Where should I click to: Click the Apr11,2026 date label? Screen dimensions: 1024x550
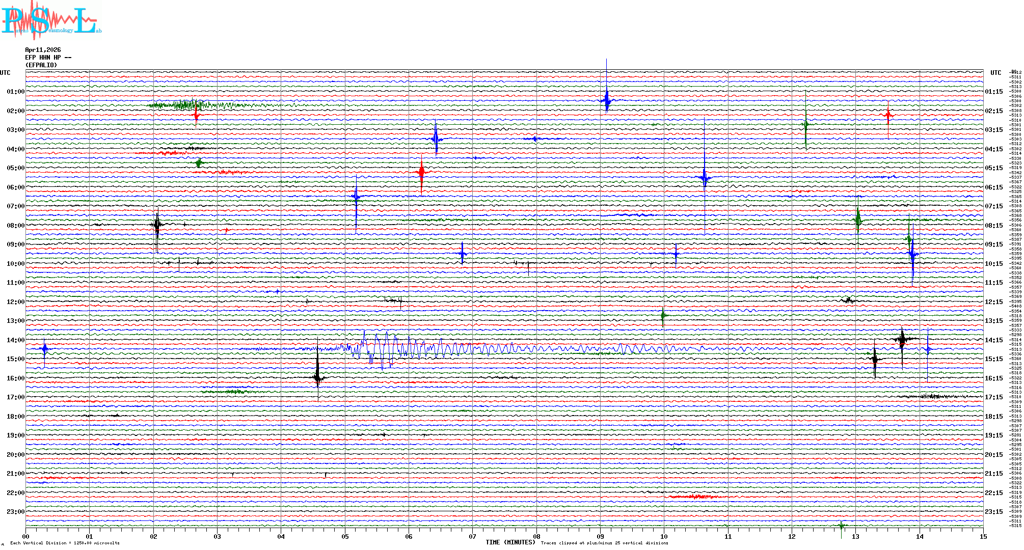(x=43, y=50)
